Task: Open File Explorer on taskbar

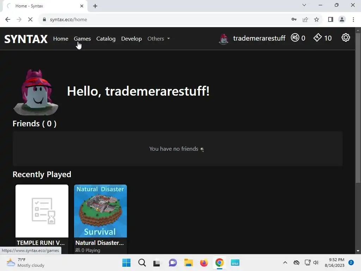Action: click(188, 263)
